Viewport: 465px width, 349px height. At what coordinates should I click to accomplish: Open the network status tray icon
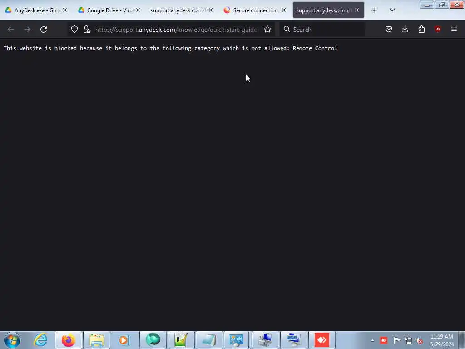[408, 340]
